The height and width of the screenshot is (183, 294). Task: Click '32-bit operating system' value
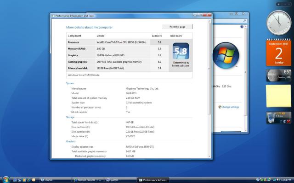click(139, 102)
